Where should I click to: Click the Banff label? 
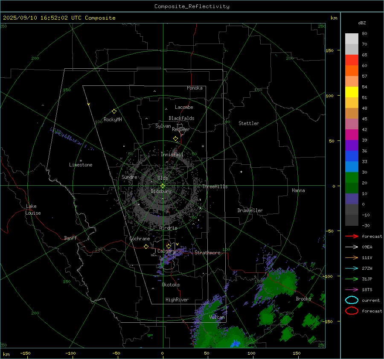70,238
